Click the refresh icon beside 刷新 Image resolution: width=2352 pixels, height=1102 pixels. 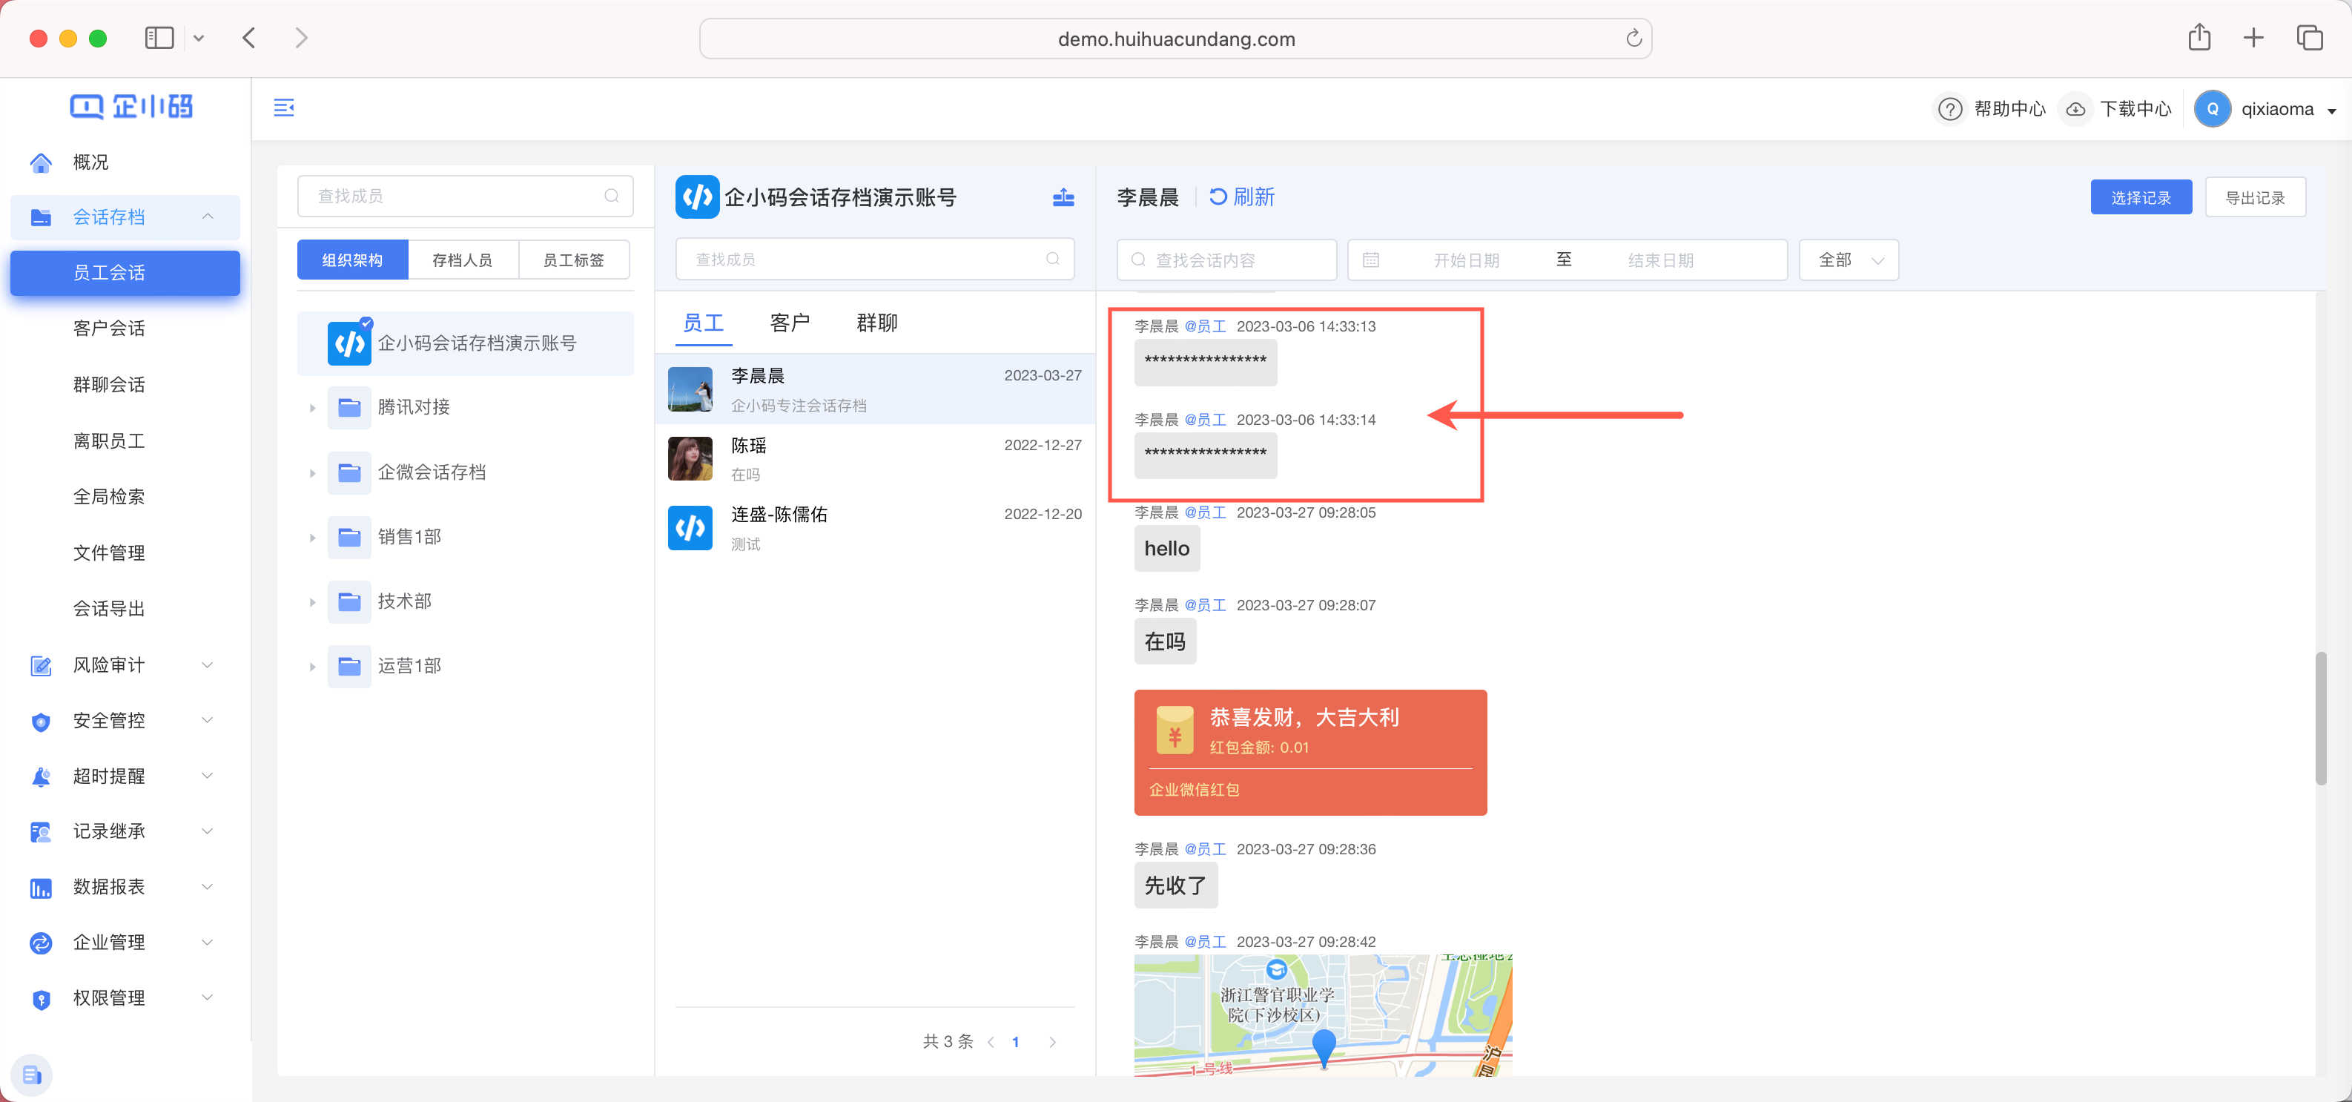pos(1218,197)
